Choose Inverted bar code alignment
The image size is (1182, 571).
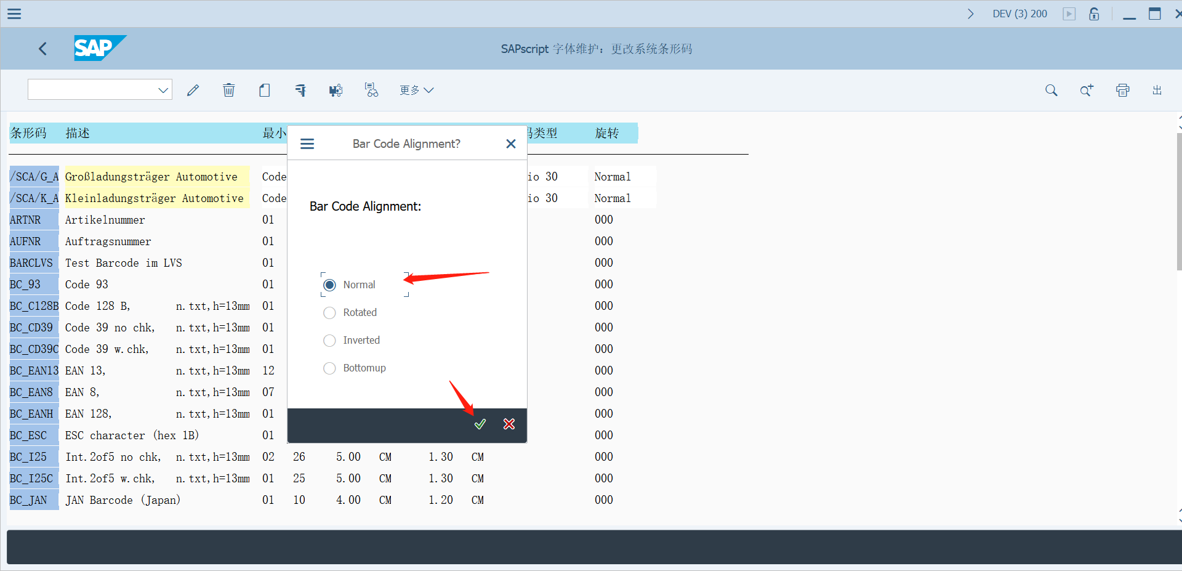click(x=329, y=340)
